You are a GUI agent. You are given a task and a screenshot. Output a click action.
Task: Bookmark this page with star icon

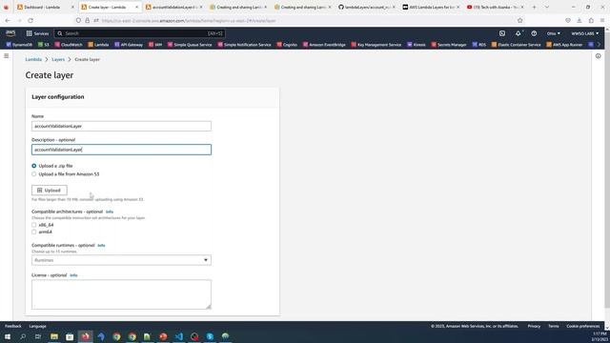520,20
